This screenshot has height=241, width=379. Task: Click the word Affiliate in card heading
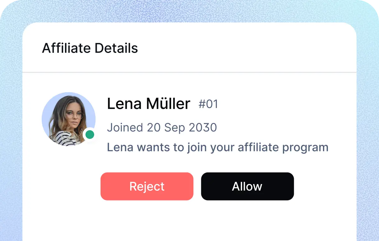[x=66, y=48]
